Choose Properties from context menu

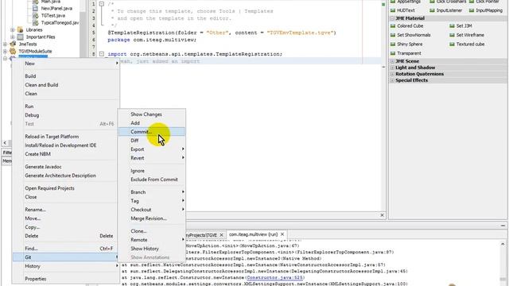[x=66, y=279]
